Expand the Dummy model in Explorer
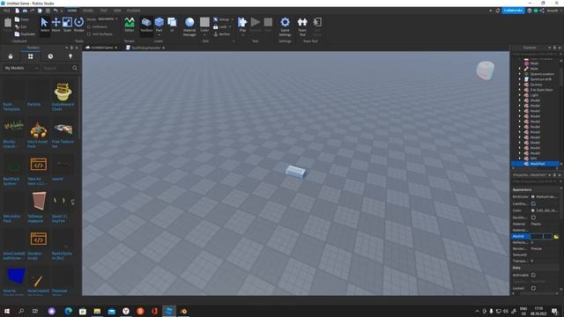564x317 pixels. [519, 85]
